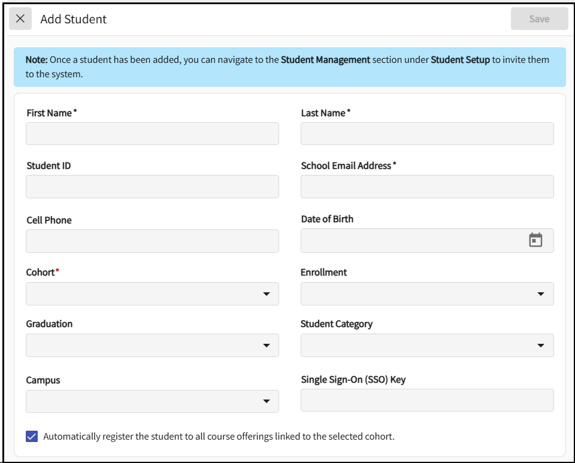Image resolution: width=575 pixels, height=463 pixels.
Task: Click the Cohort dropdown arrow icon
Action: pyautogui.click(x=267, y=294)
